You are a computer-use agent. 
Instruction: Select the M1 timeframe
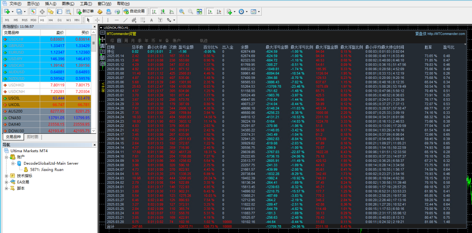click(x=7, y=20)
